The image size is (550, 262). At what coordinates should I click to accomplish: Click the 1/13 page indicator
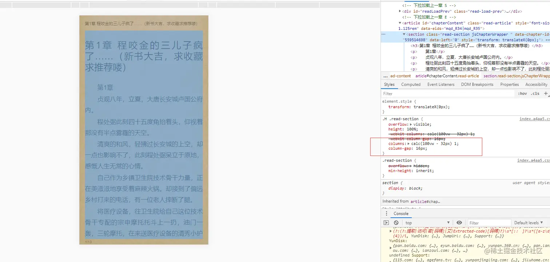88,242
